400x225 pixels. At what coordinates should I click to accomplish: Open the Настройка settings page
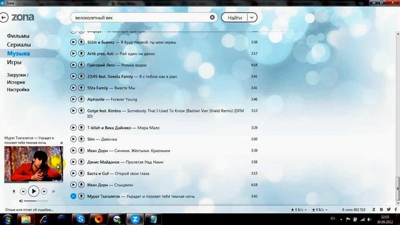click(x=18, y=89)
